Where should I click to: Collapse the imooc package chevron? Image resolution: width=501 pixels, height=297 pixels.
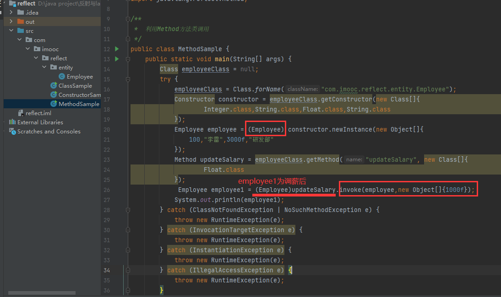pyautogui.click(x=28, y=49)
